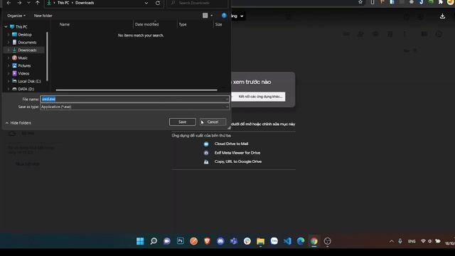Collapse the This PC tree node

[x=6, y=27]
